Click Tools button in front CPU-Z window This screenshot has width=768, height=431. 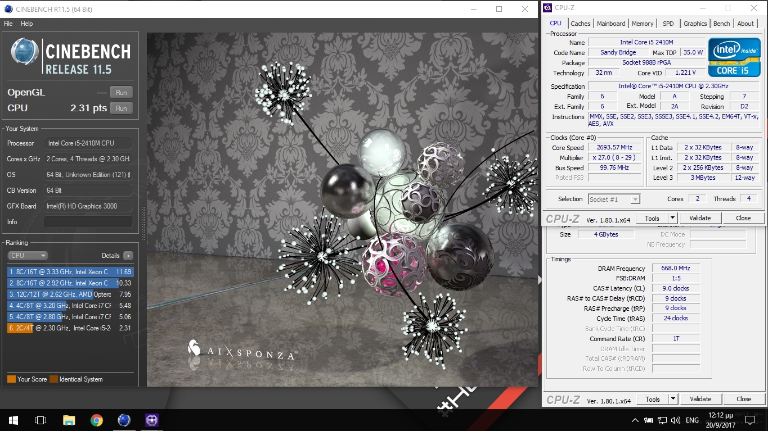tap(652, 218)
